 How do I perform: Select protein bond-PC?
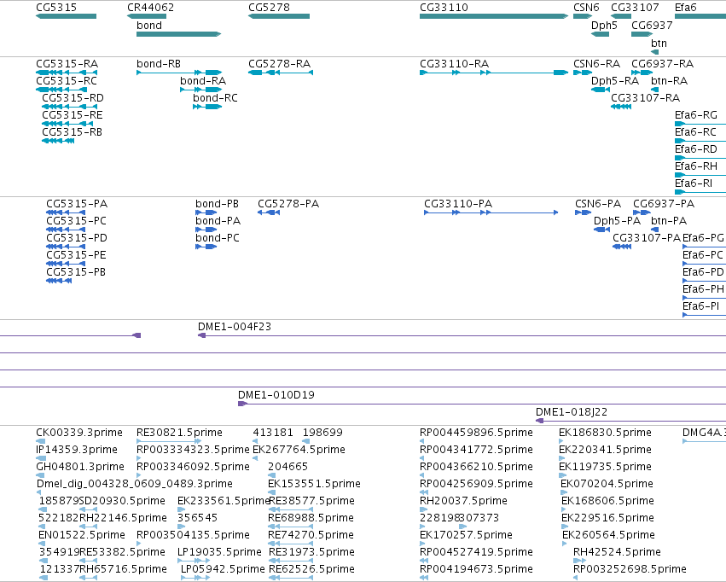coord(206,247)
